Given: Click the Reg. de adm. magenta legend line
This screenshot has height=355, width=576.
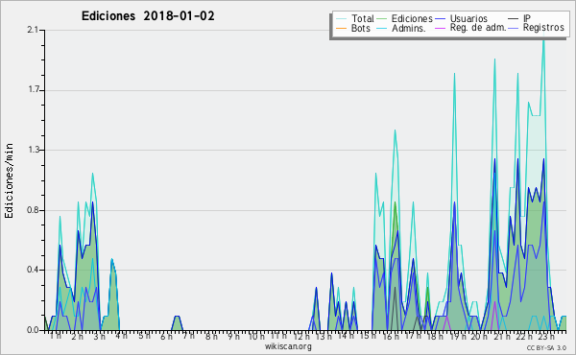Looking at the screenshot, I should coord(440,28).
